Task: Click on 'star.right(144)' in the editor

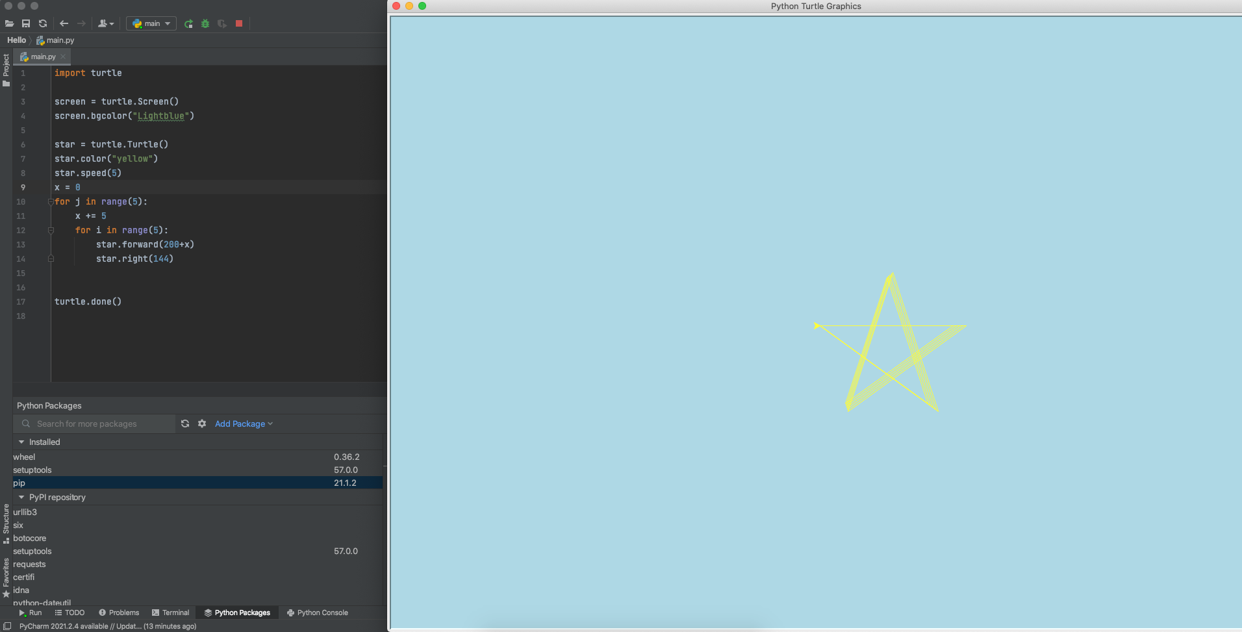Action: 134,259
